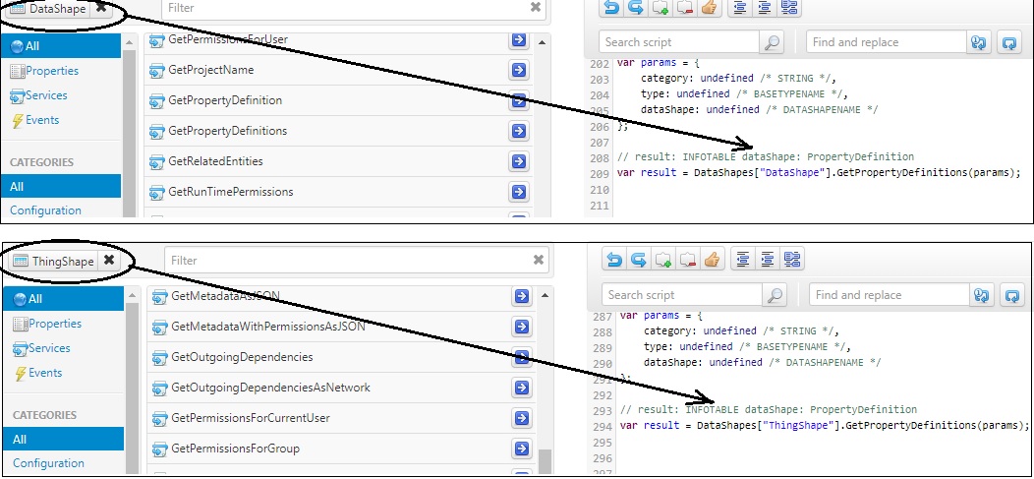Viewport: 1034px width, 479px height.
Task: Redo in the ThingShape script toolbar
Action: [x=638, y=260]
